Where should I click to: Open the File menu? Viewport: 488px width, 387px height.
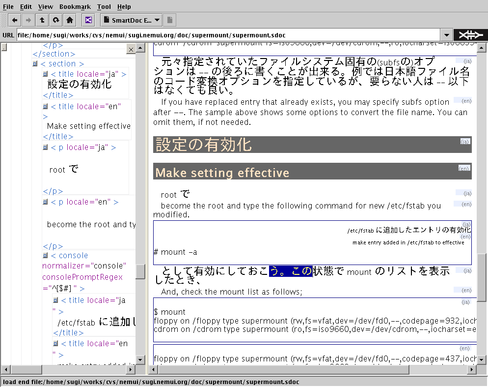8,6
